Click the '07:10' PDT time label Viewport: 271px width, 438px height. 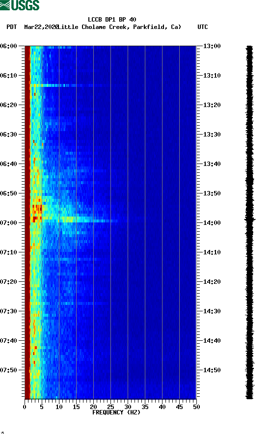[x=8, y=252]
